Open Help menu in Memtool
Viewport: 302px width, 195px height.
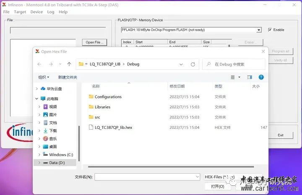pyautogui.click(x=63, y=12)
